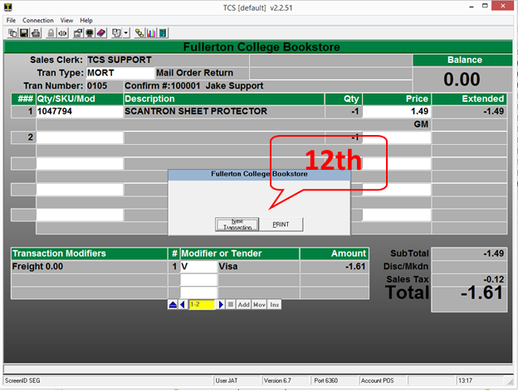
Task: Open the Help menu
Action: coord(86,21)
